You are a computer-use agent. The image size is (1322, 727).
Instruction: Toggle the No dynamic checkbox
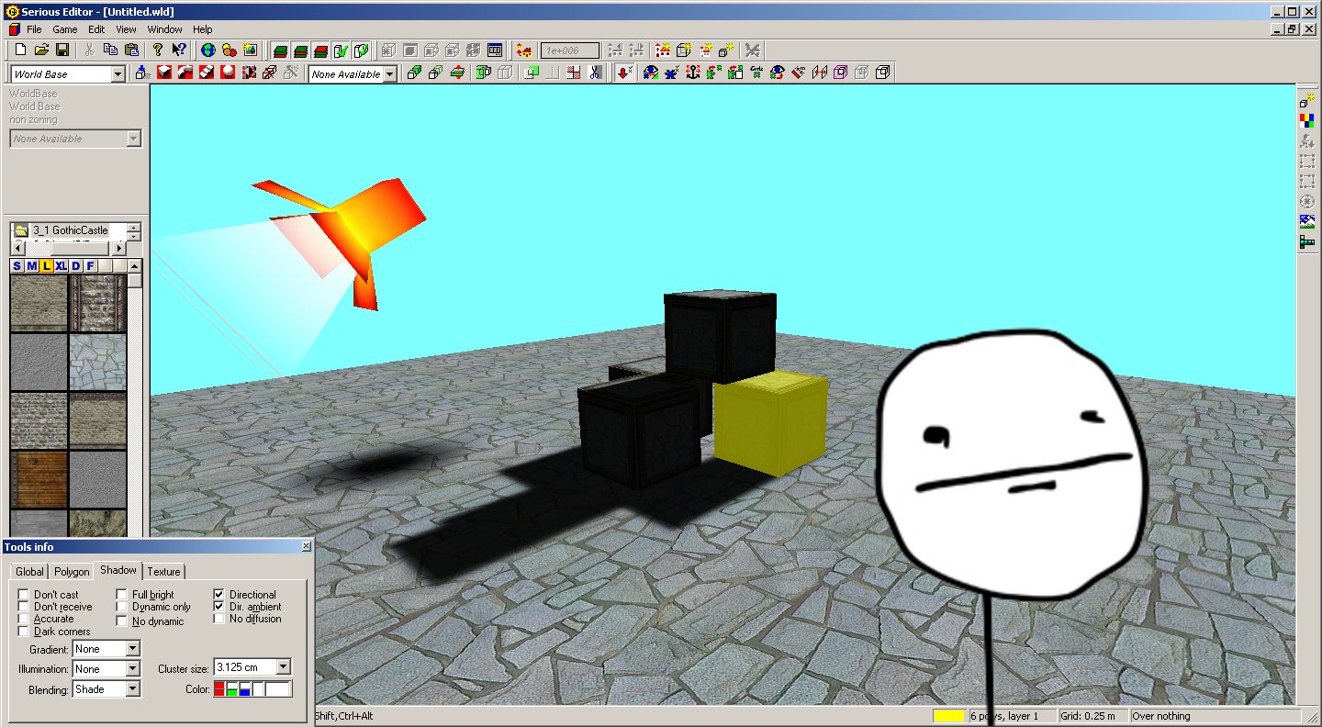point(122,621)
